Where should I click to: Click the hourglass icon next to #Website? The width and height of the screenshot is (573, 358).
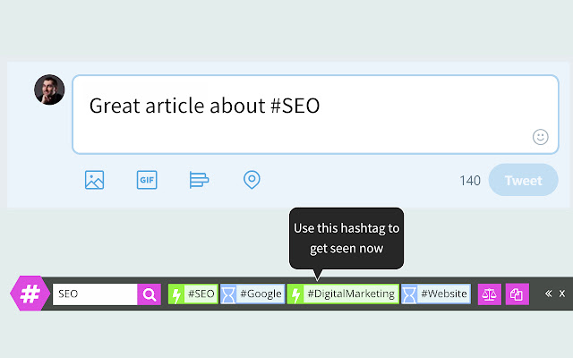[409, 294]
